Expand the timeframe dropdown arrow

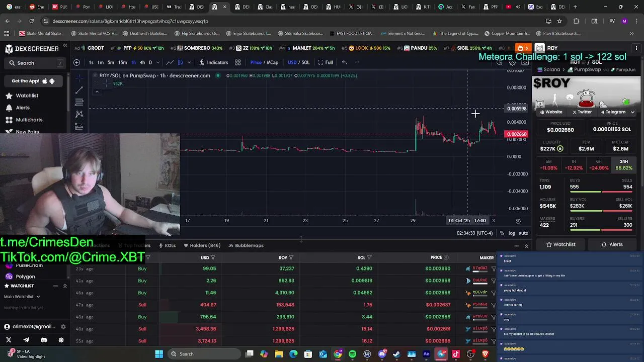[157, 62]
